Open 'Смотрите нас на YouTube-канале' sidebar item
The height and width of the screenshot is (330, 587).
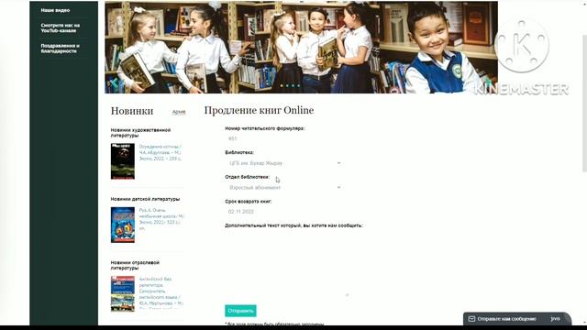(61, 28)
